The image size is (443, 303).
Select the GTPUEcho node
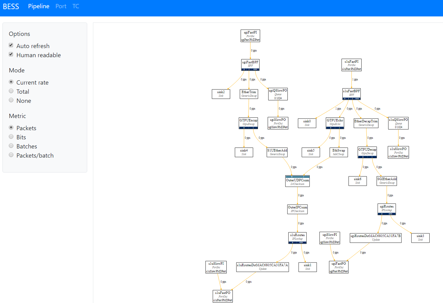click(335, 123)
